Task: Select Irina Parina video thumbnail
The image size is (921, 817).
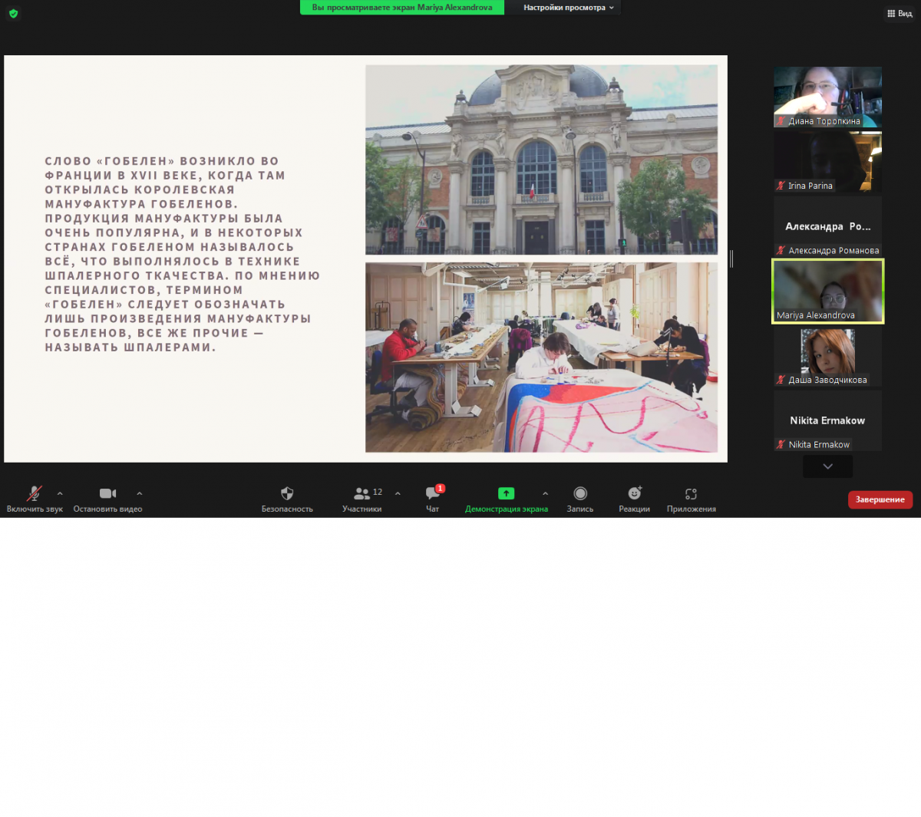Action: click(827, 161)
